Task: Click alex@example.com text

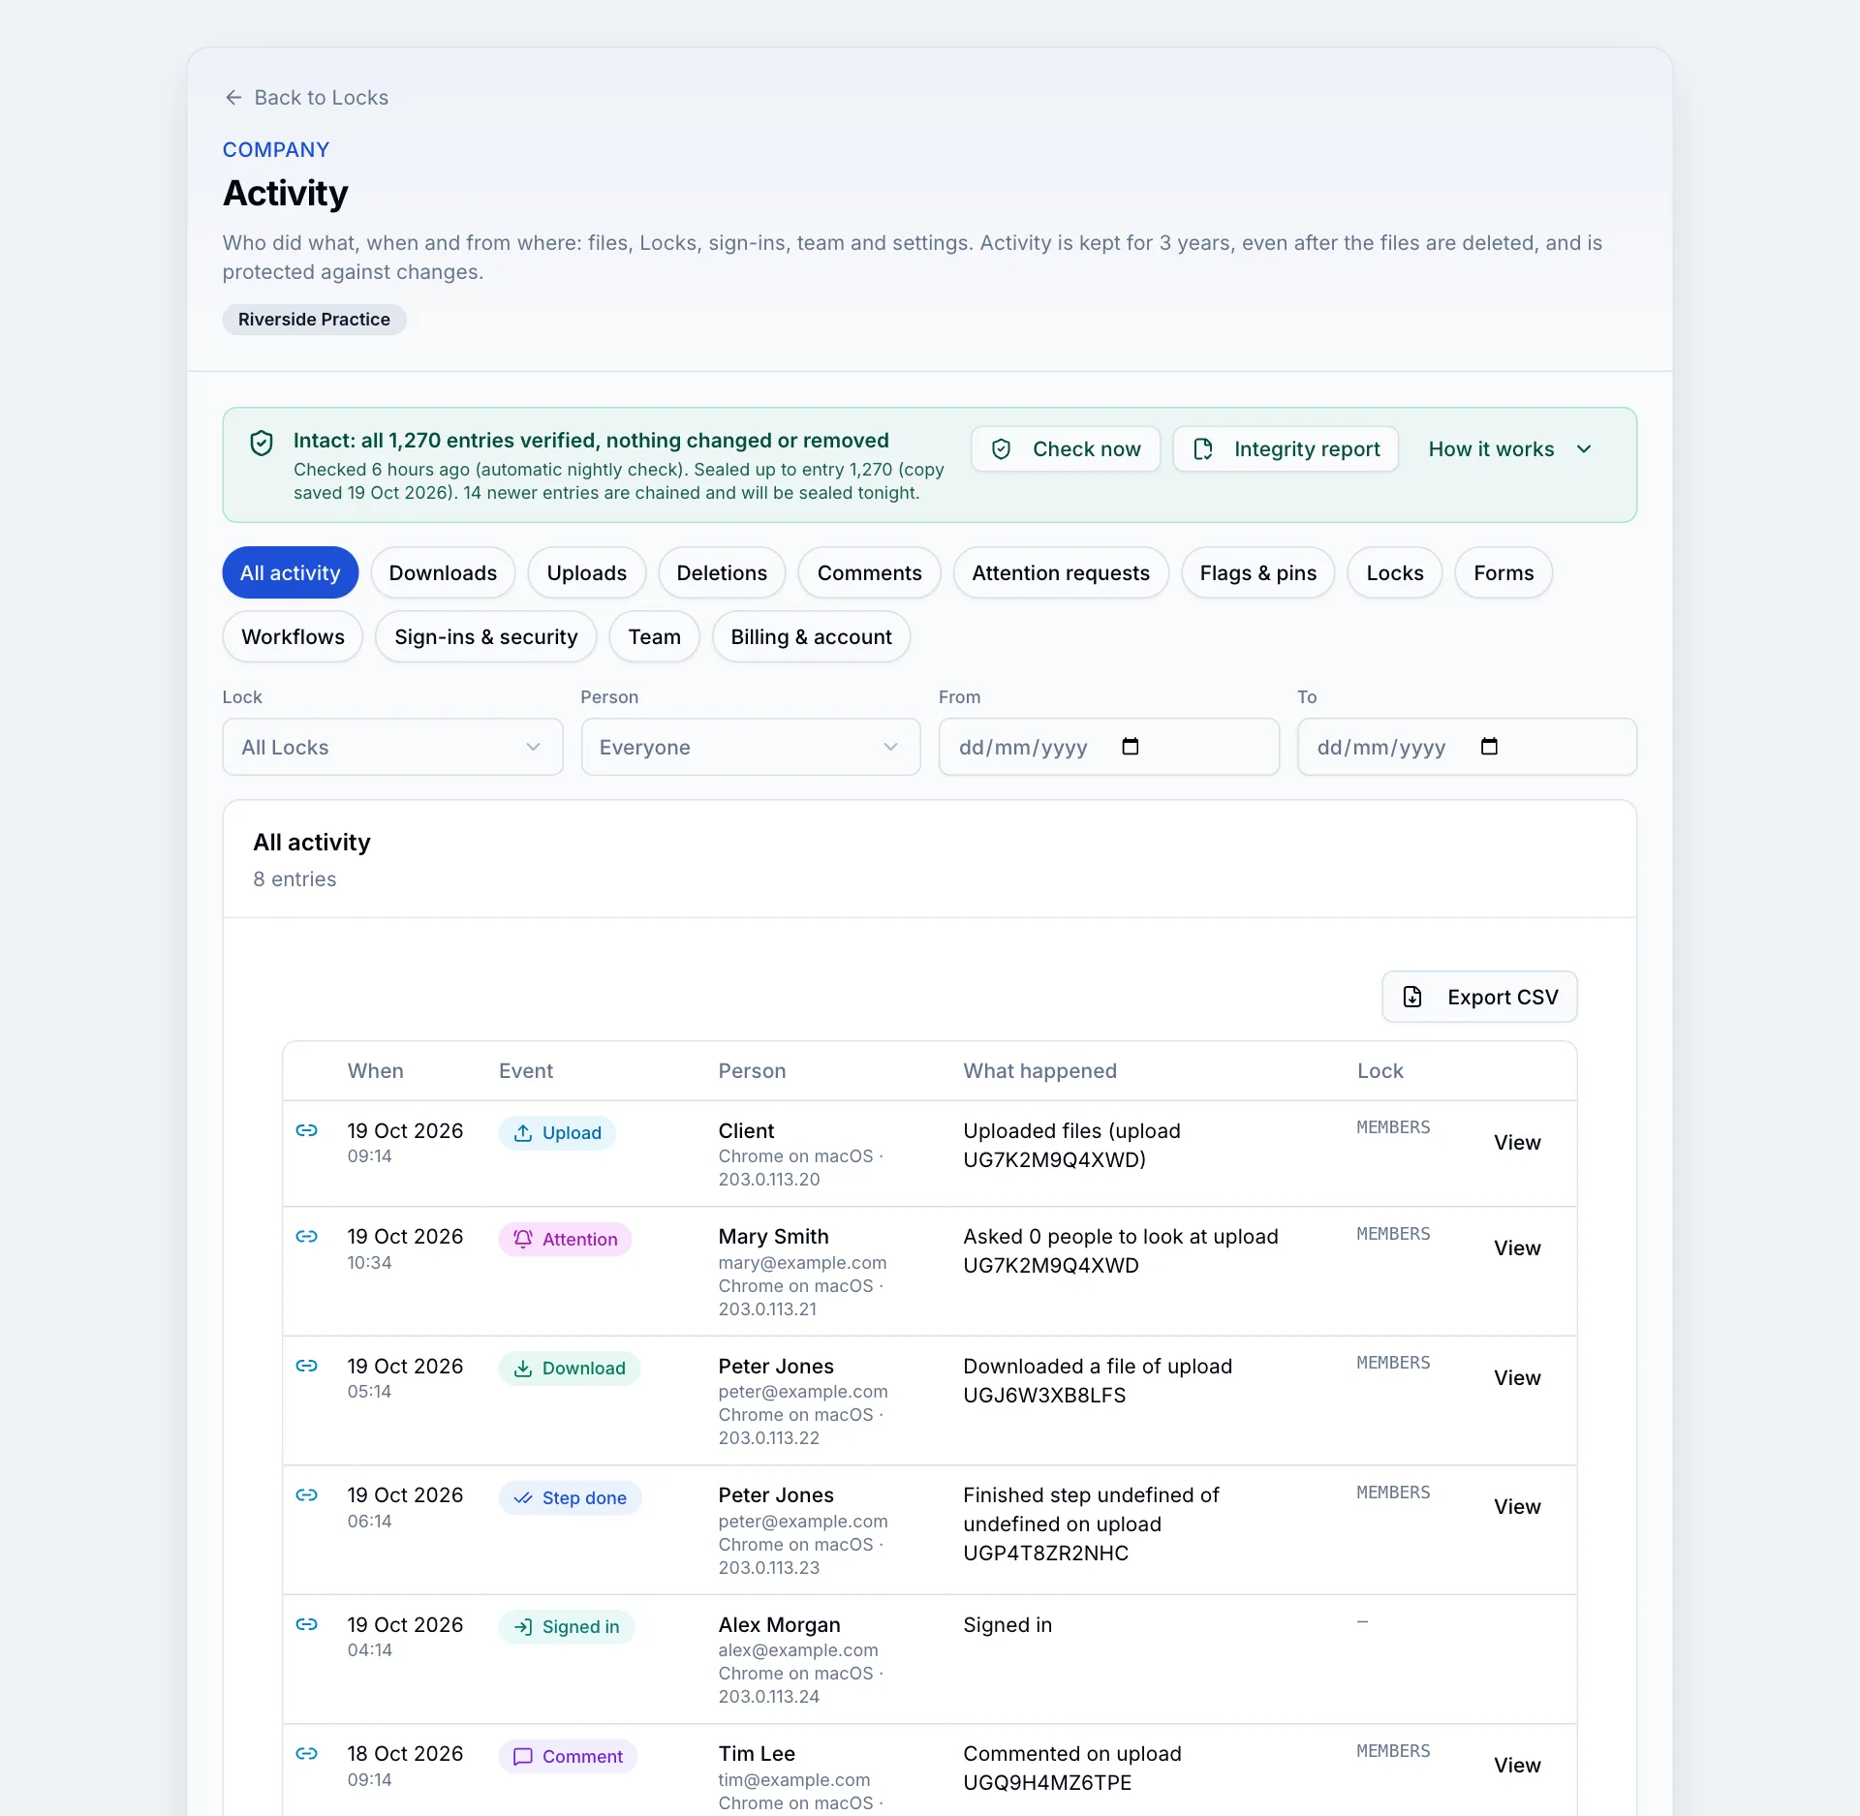Action: (798, 1650)
